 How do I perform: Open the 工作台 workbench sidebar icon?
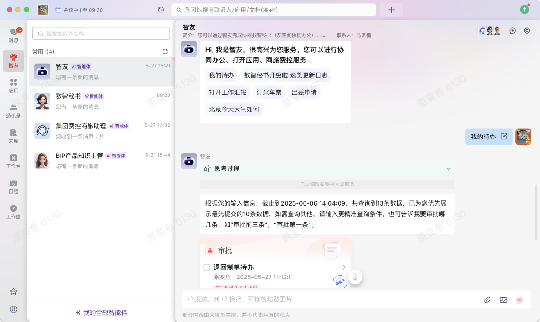point(14,161)
